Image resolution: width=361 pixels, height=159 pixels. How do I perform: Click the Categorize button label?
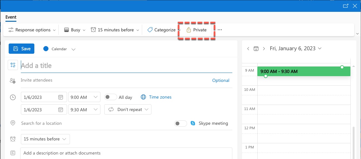tap(165, 30)
